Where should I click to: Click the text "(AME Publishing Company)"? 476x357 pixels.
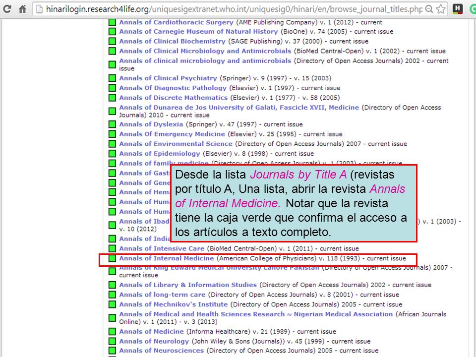coord(277,22)
